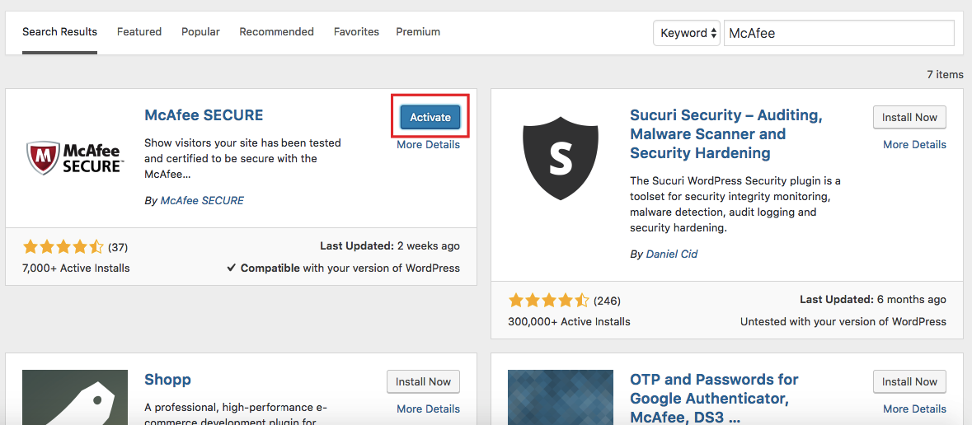
Task: Open the OTP and Passwords title link
Action: (x=714, y=398)
